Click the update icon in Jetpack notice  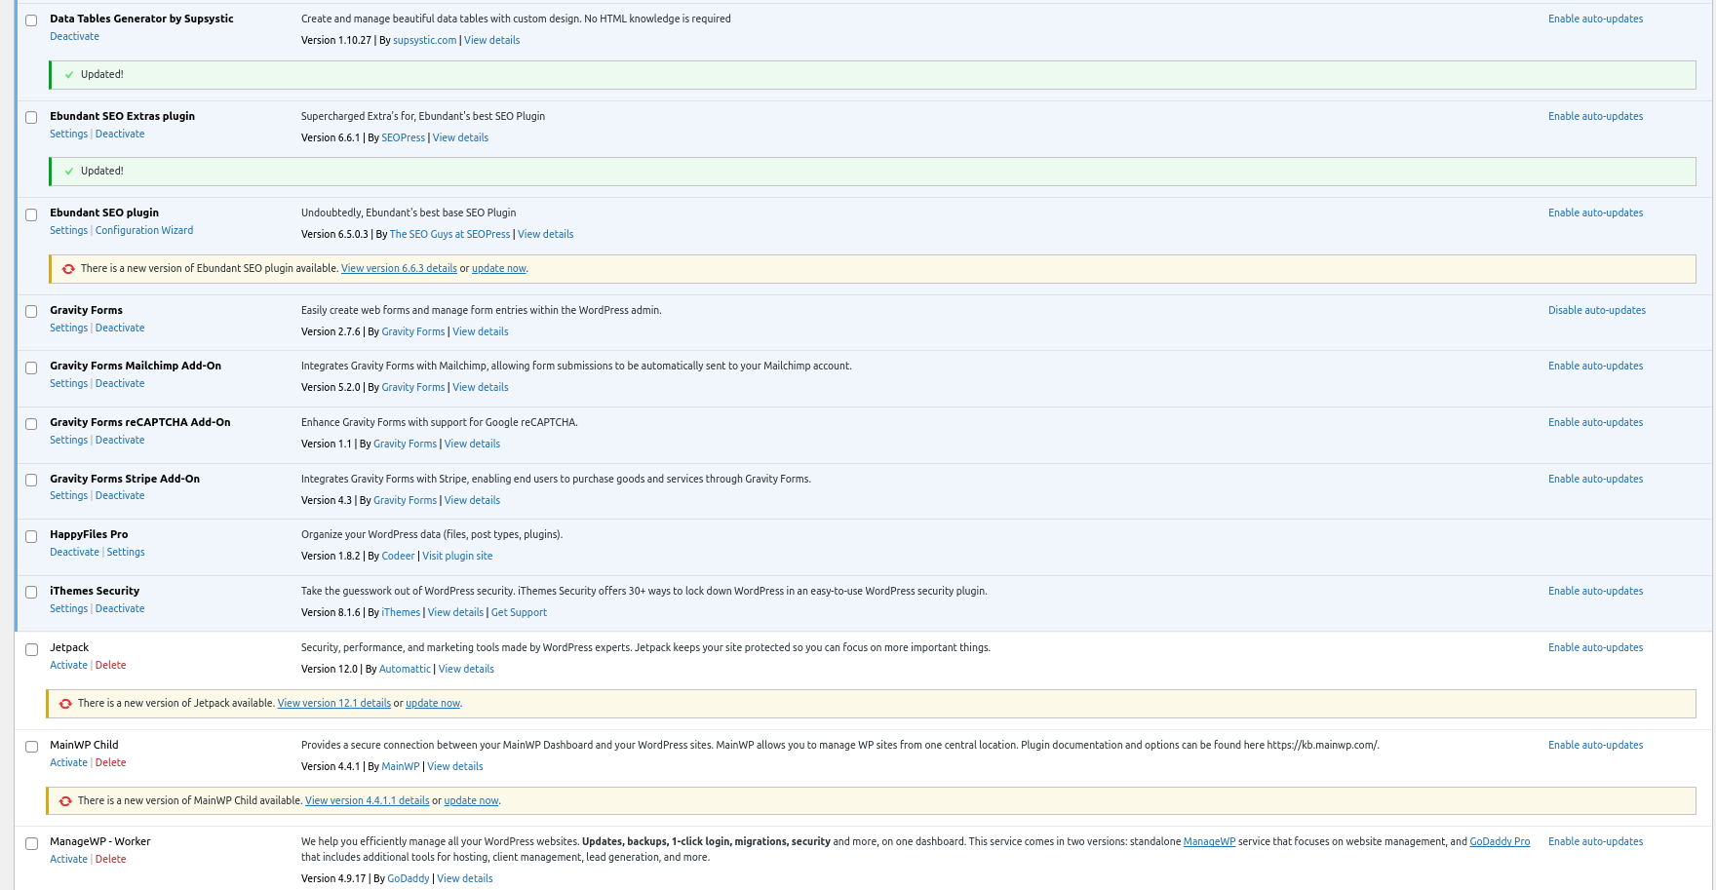(65, 704)
